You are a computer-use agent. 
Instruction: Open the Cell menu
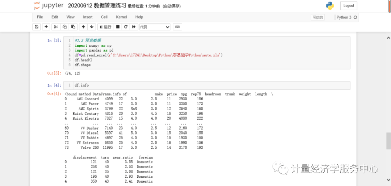[104, 17]
